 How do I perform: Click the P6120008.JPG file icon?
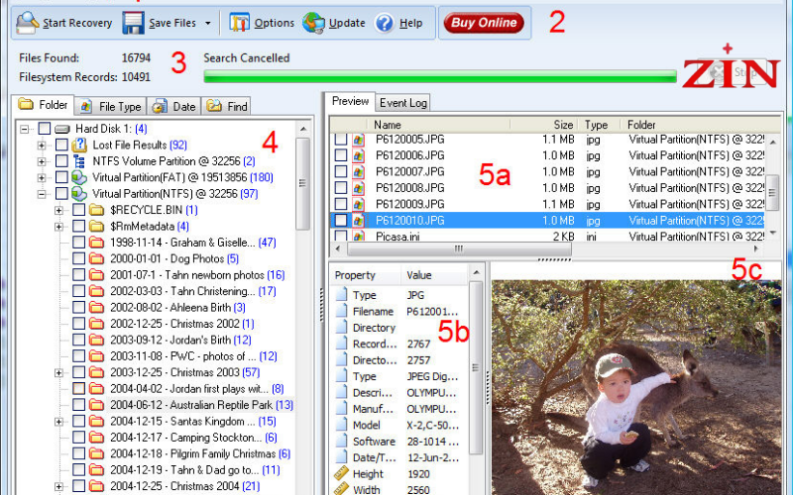pos(359,188)
